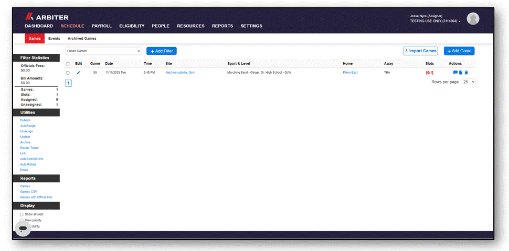Click the date 11/11/2025 Tue cell
509x251 pixels.
[115, 73]
